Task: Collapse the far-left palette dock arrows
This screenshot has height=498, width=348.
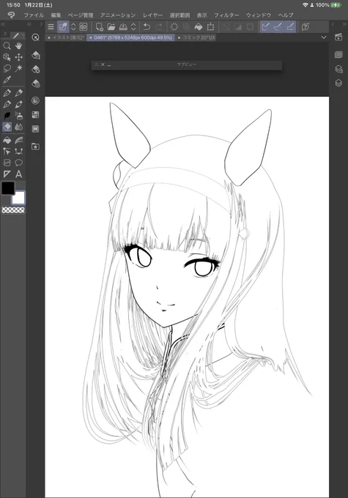Action: coord(3,24)
